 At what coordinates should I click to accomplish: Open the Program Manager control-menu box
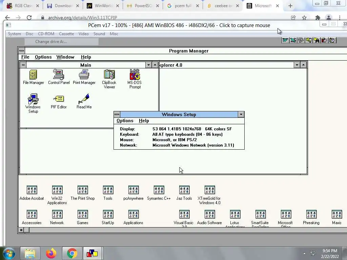pos(21,51)
